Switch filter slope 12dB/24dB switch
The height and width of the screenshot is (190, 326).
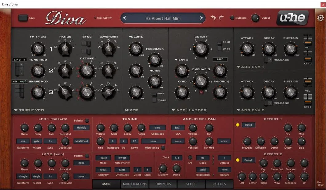219,46
